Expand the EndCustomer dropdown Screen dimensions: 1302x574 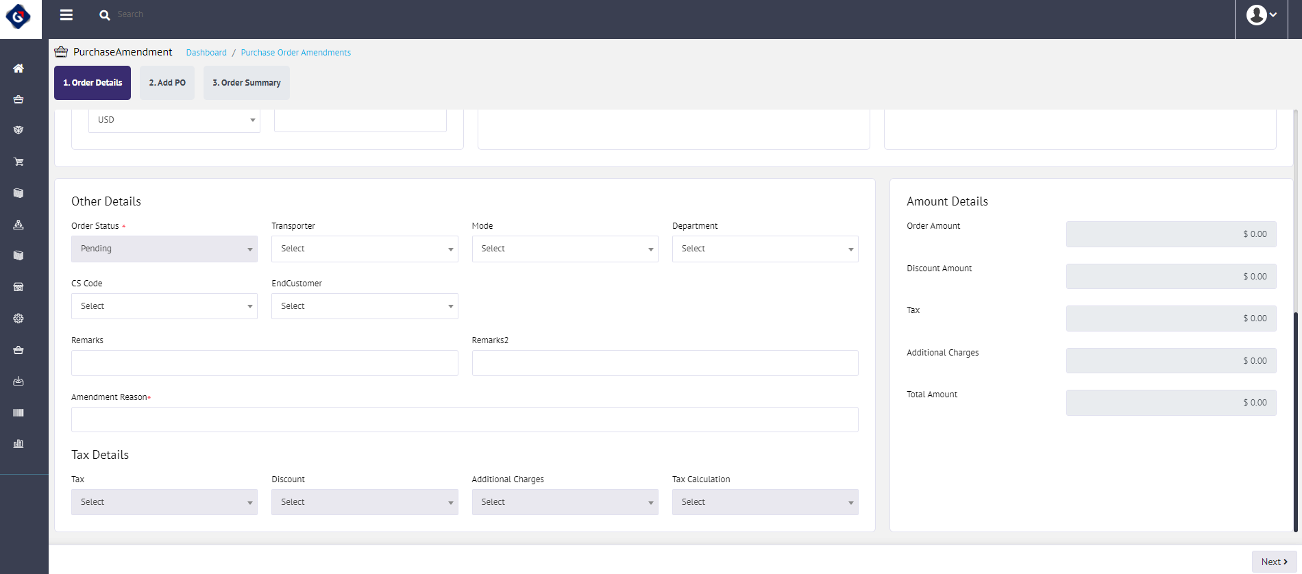(365, 306)
